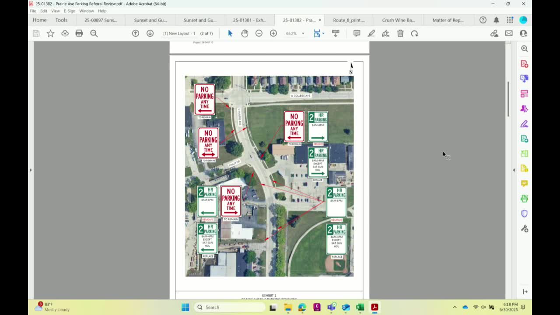The height and width of the screenshot is (315, 560).
Task: Open the Organize Pages tool in right pane
Action: click(x=525, y=94)
